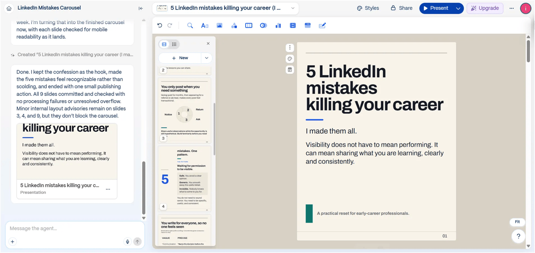Viewport: 535px width, 253px height.
Task: Select slide 2 thumbnail
Action: point(185,70)
